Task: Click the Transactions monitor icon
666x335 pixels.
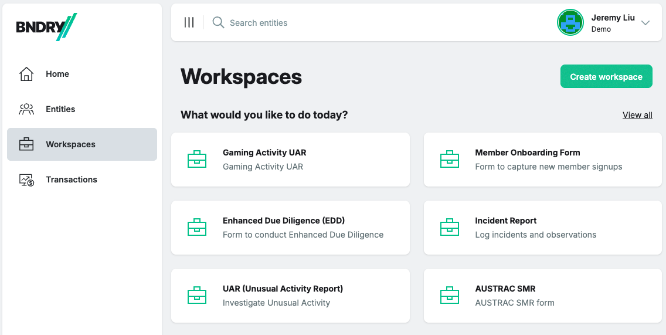Action: coord(26,180)
